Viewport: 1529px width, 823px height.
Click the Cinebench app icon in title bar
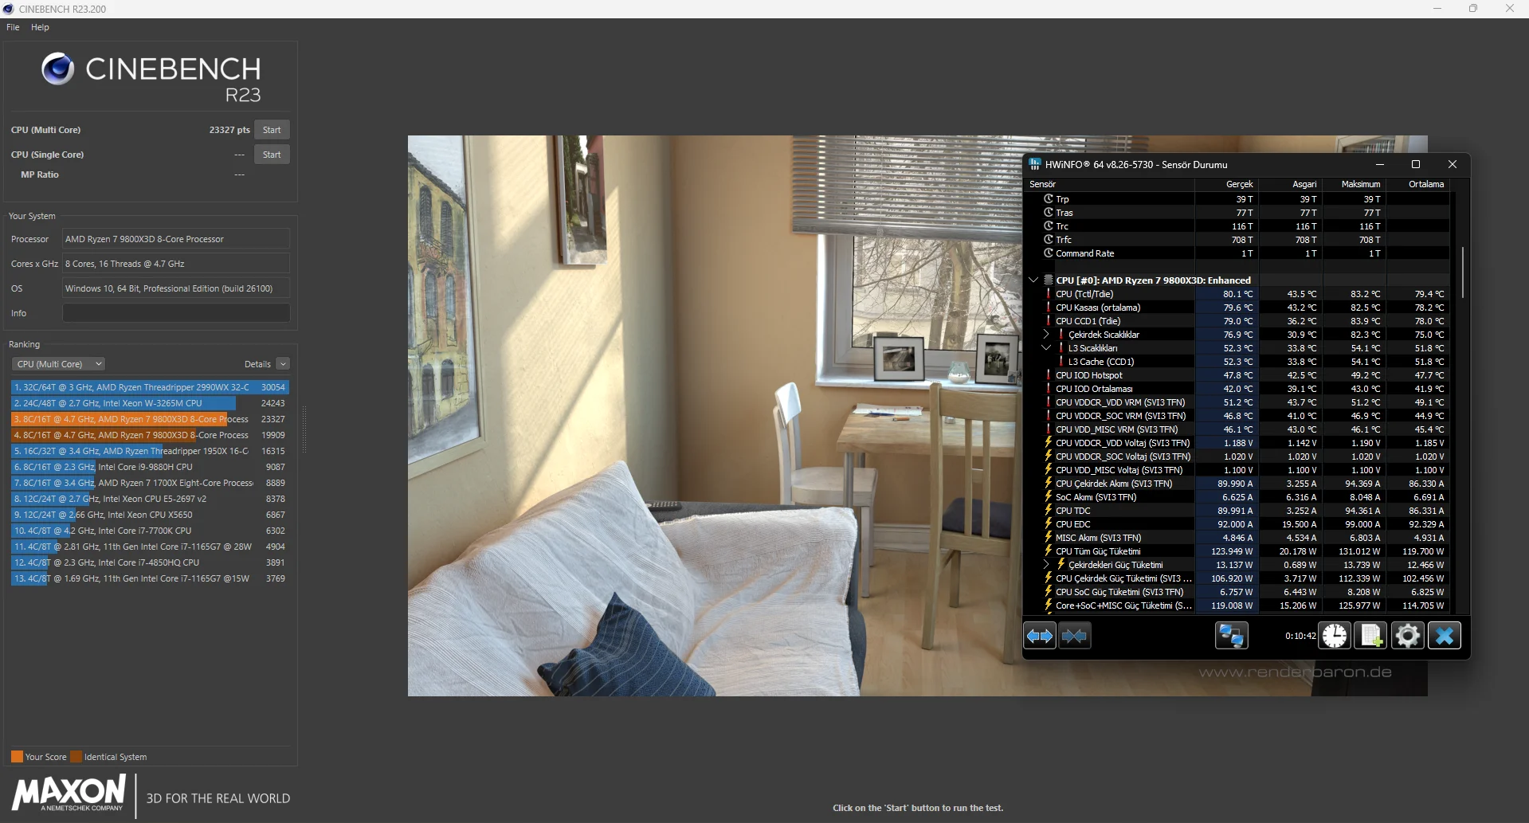[9, 9]
